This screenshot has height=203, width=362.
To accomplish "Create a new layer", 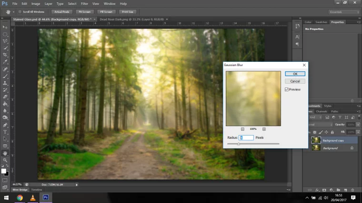I will click(x=345, y=190).
